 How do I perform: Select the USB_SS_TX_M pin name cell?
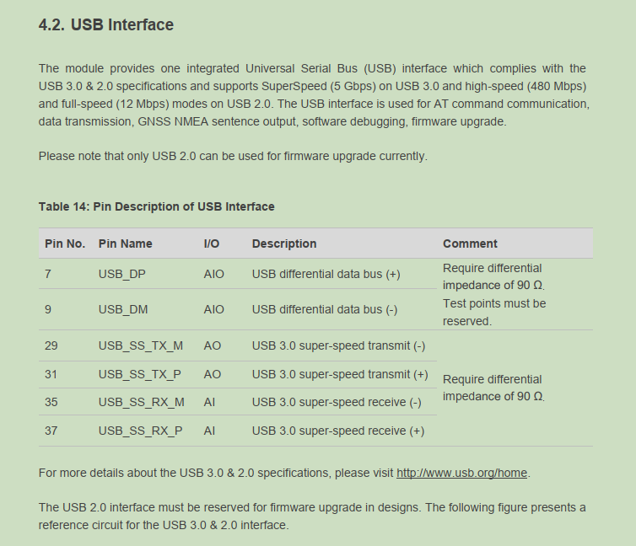(141, 346)
